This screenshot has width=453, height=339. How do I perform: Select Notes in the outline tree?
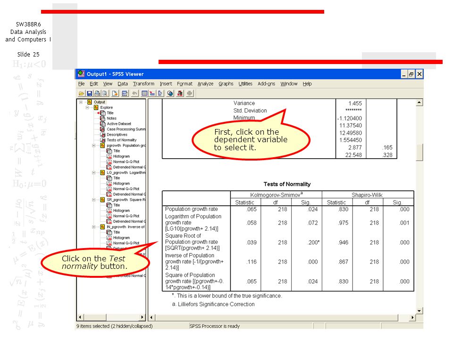click(111, 119)
